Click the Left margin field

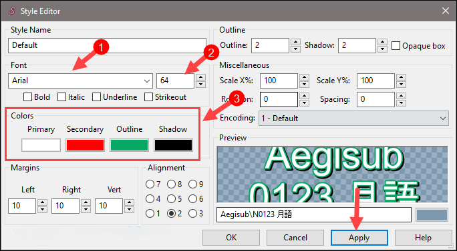[22, 206]
